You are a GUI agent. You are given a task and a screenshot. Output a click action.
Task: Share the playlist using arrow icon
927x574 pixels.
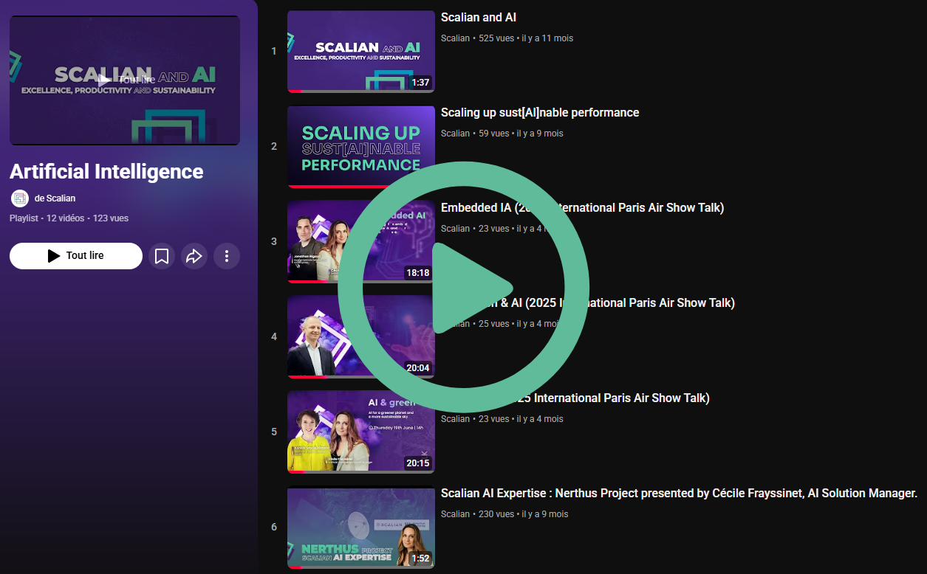point(194,256)
